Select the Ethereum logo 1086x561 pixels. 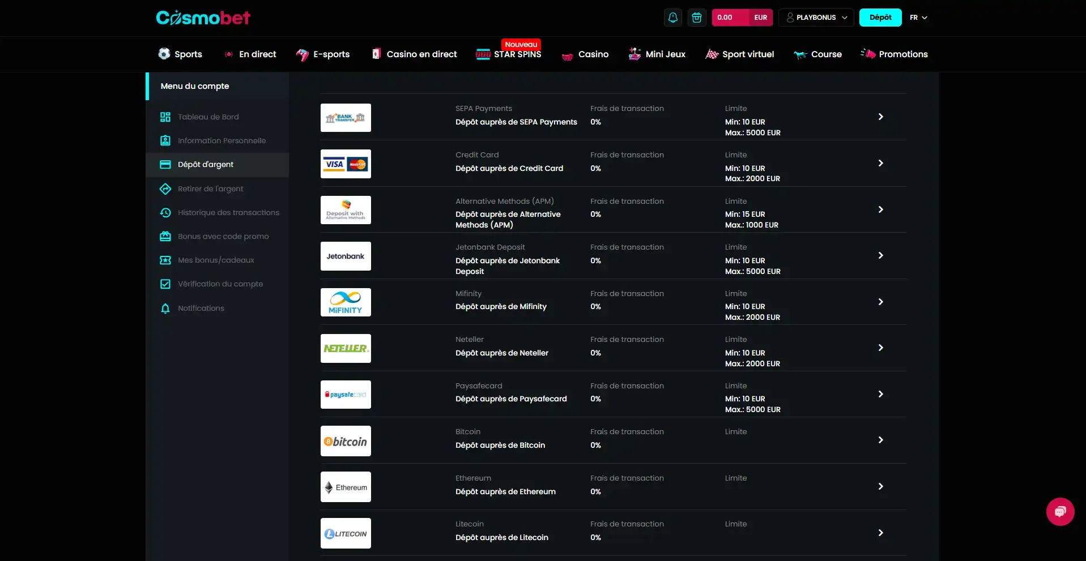(346, 487)
